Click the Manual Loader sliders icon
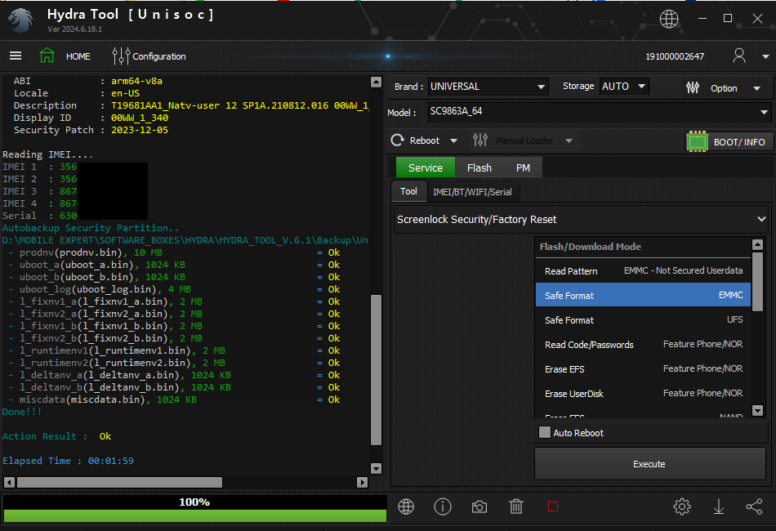Viewport: 776px width, 531px height. point(480,141)
